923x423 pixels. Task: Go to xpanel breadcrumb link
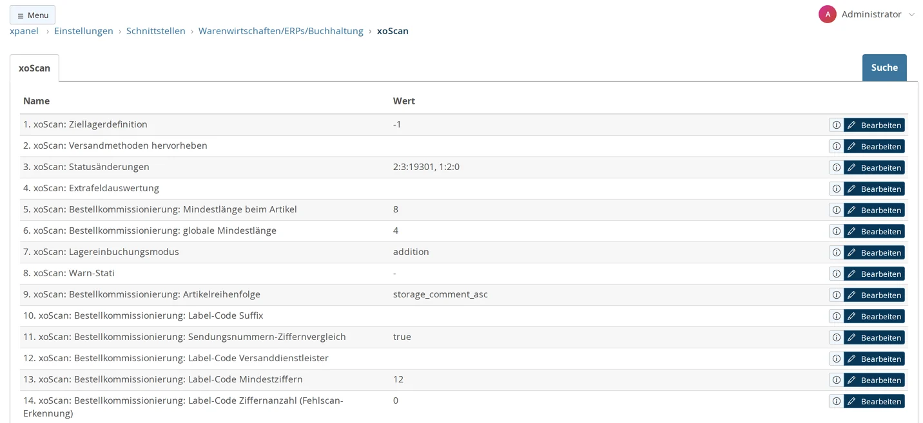tap(24, 31)
